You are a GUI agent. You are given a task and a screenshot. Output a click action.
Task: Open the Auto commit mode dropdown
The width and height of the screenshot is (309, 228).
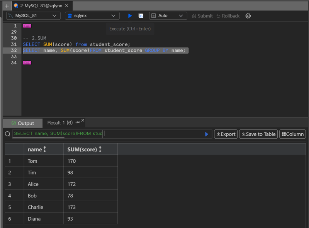[x=168, y=16]
